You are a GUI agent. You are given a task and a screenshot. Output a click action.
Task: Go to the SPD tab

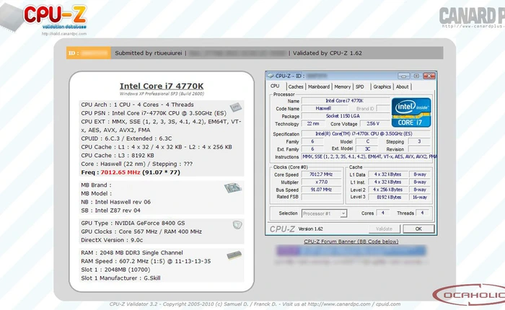[x=360, y=87]
